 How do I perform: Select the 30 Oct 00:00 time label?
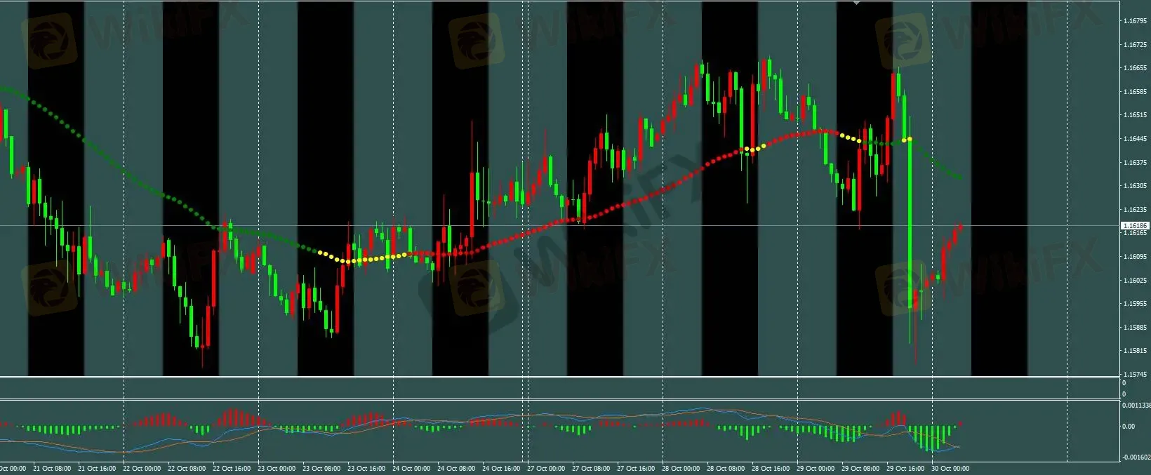951,468
